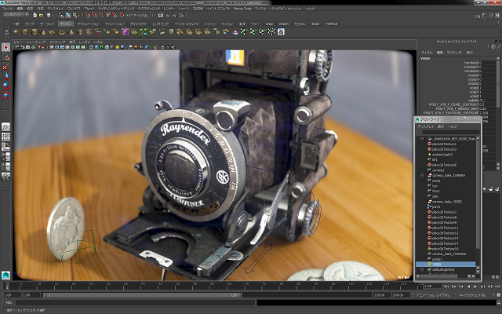Screen dimensions: 502x314
Task: Switch to the アニメーション (Animation) shelf tab
Action: (115, 24)
